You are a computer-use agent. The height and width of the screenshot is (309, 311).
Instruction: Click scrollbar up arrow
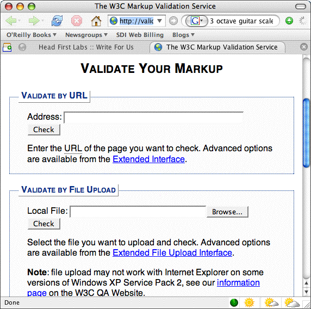click(307, 283)
